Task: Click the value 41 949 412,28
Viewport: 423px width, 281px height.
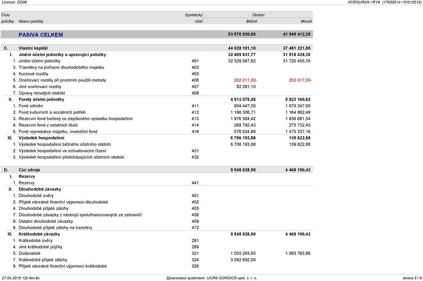Action: tap(297, 34)
